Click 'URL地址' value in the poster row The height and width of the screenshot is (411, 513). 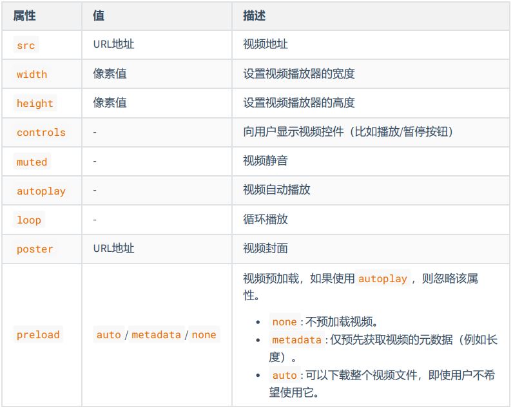pyautogui.click(x=113, y=249)
